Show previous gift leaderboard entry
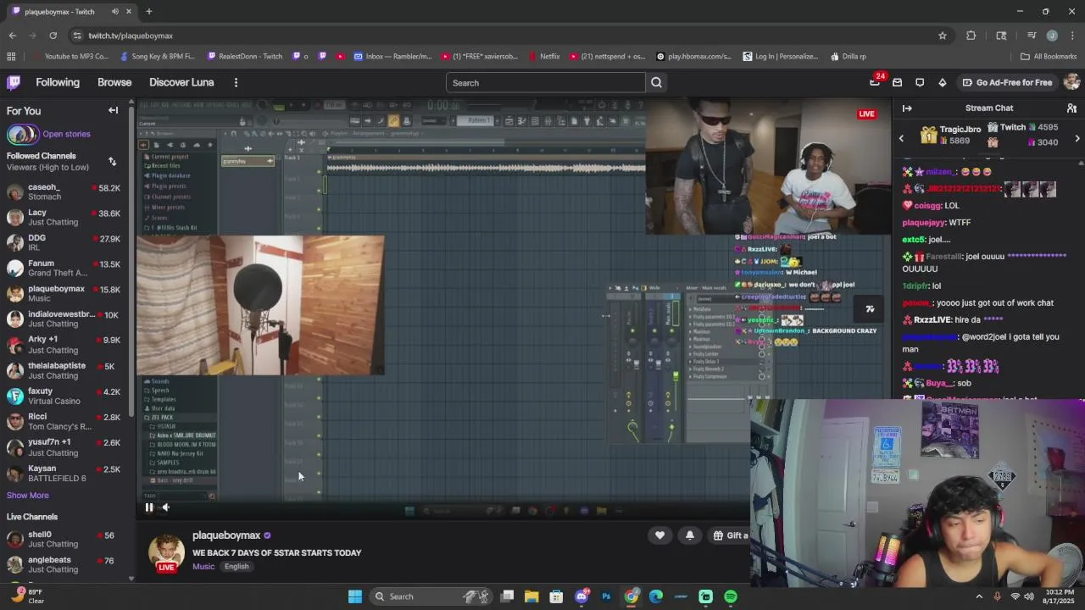1085x610 pixels. pyautogui.click(x=901, y=138)
